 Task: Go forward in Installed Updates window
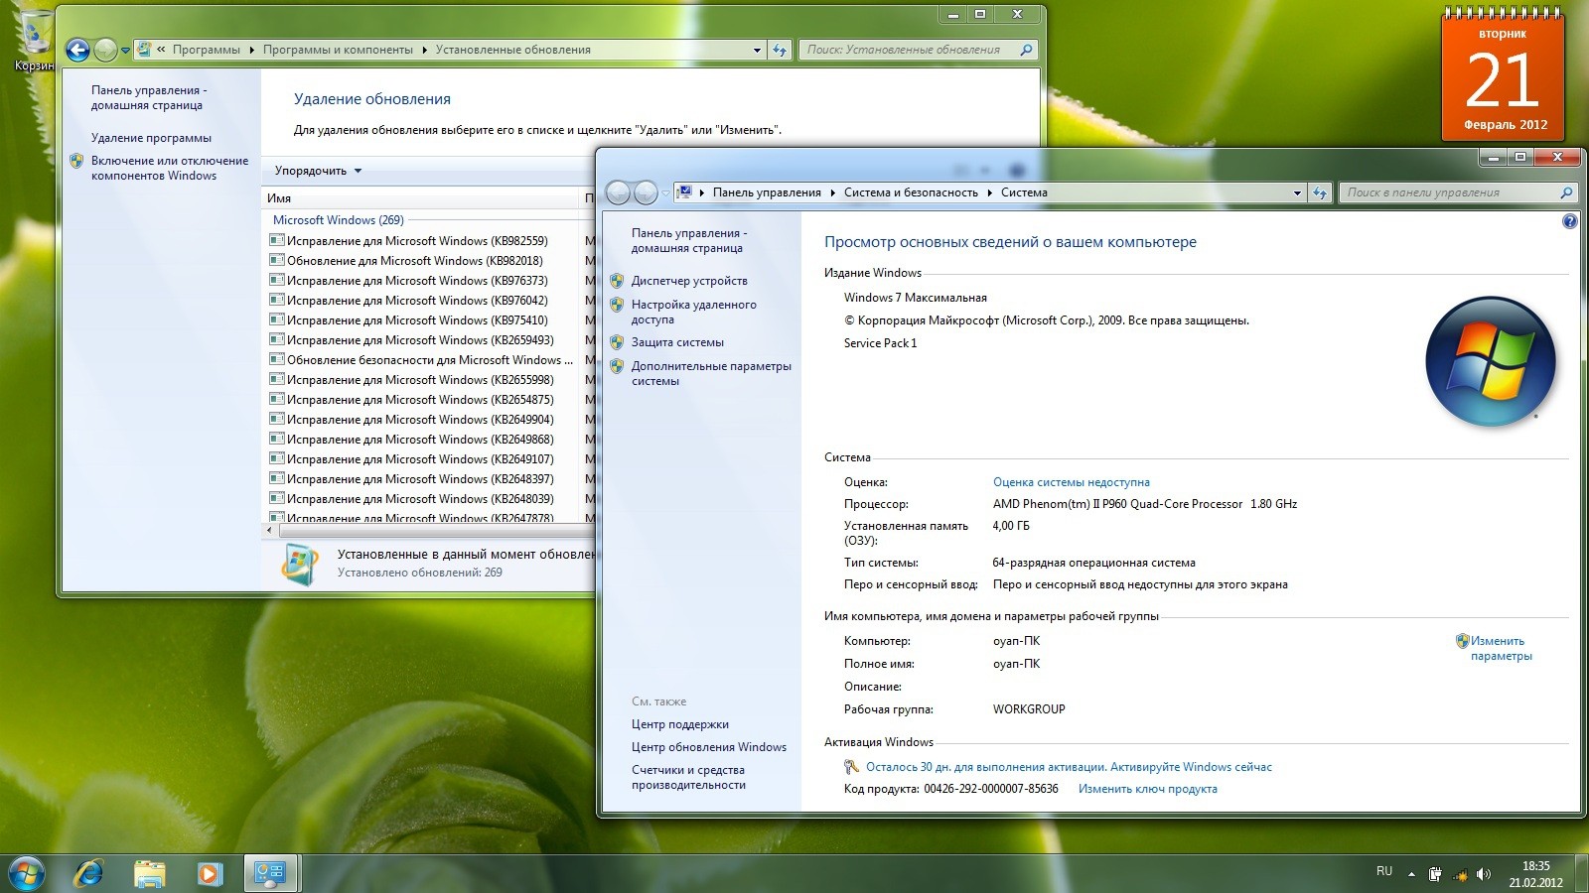(105, 50)
